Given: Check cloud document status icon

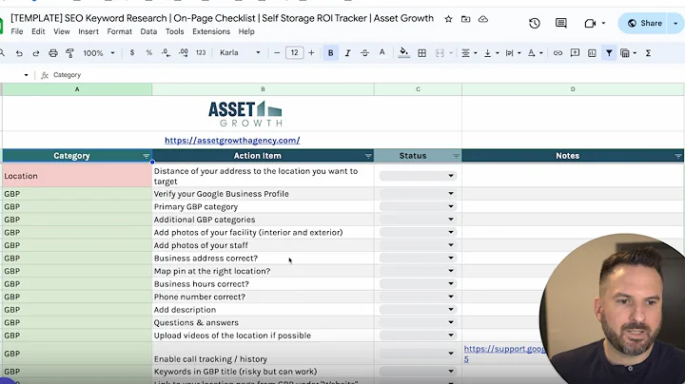Looking at the screenshot, I should tap(482, 19).
